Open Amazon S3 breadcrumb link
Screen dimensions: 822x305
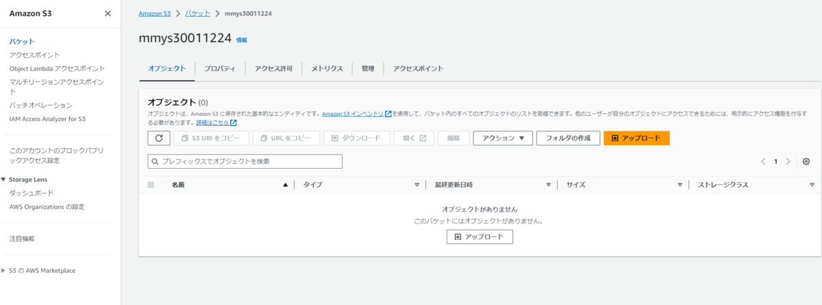pyautogui.click(x=155, y=13)
